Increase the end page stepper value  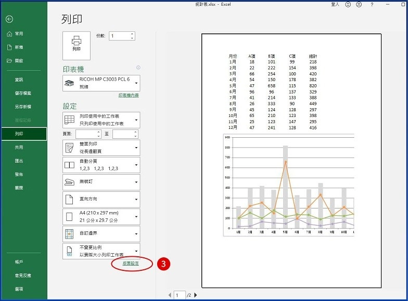(135, 132)
